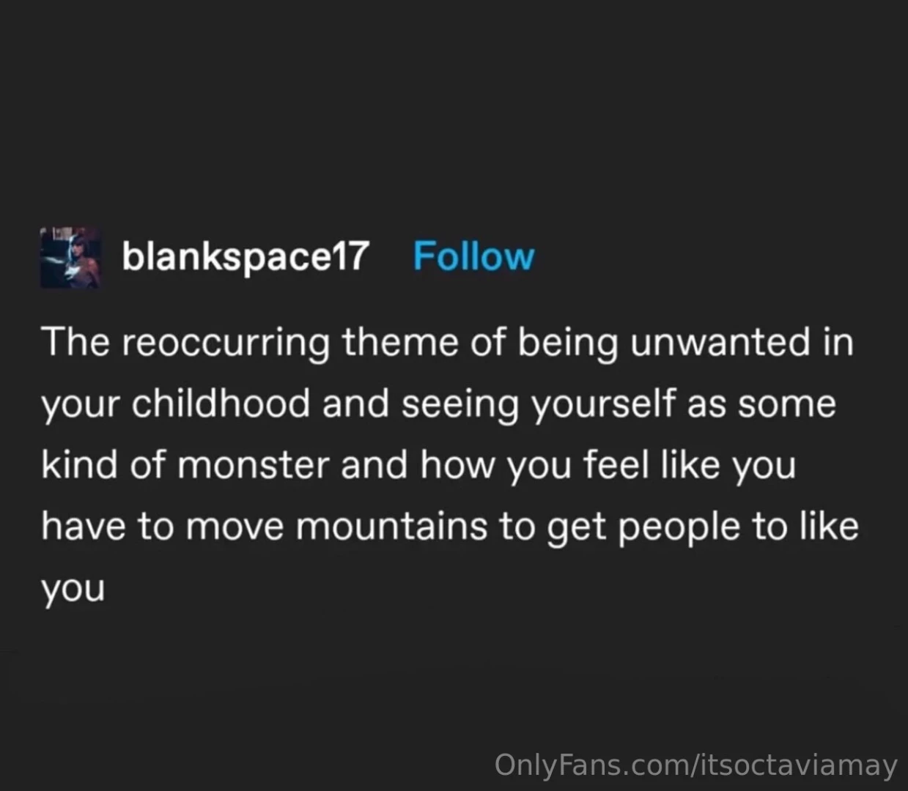
Task: Click the Follow button next to blankspace17
Action: 473,256
